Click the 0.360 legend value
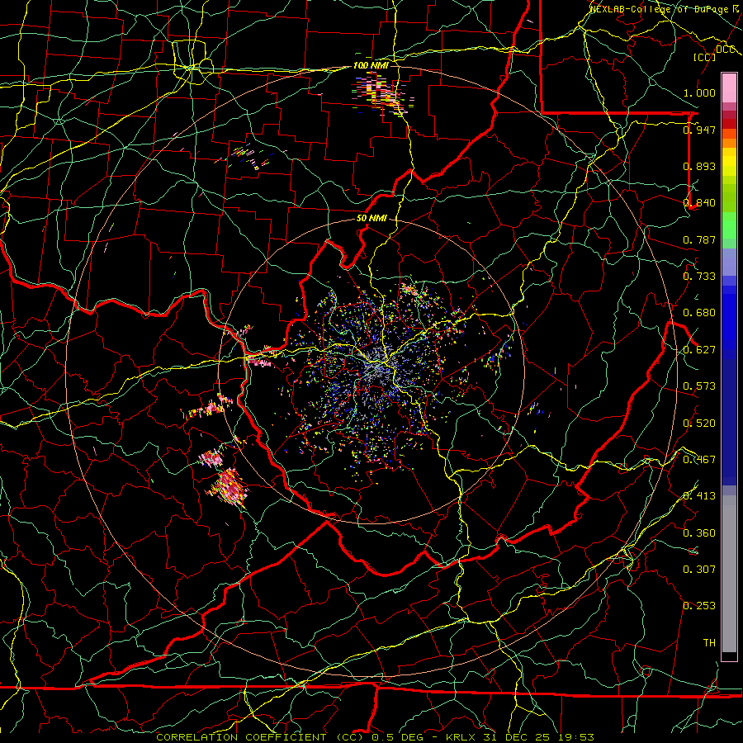The width and height of the screenshot is (743, 743). (x=699, y=533)
